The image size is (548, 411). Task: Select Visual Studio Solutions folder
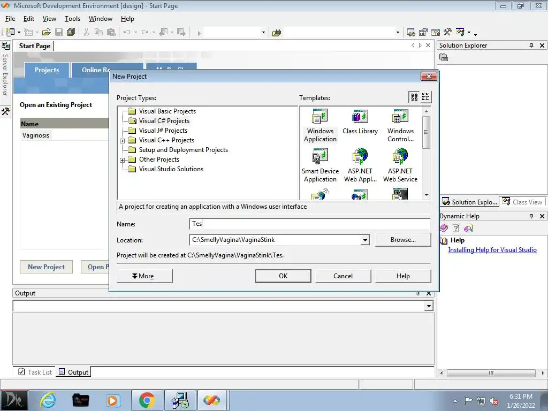(x=171, y=169)
